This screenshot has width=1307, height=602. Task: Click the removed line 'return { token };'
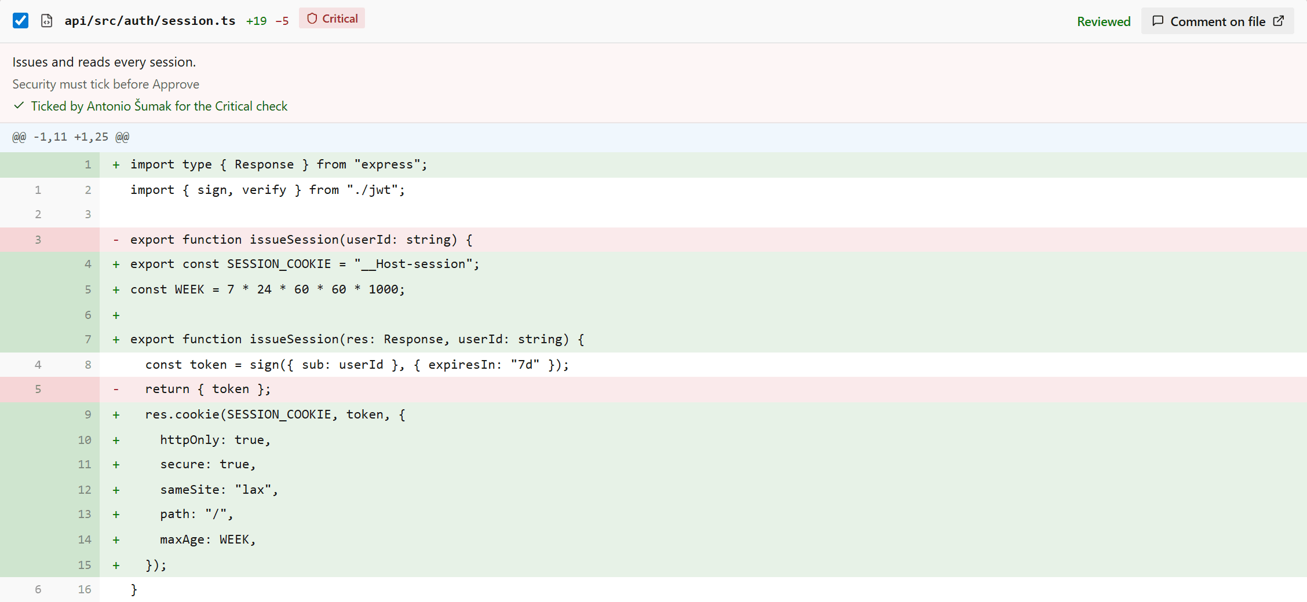pos(653,389)
